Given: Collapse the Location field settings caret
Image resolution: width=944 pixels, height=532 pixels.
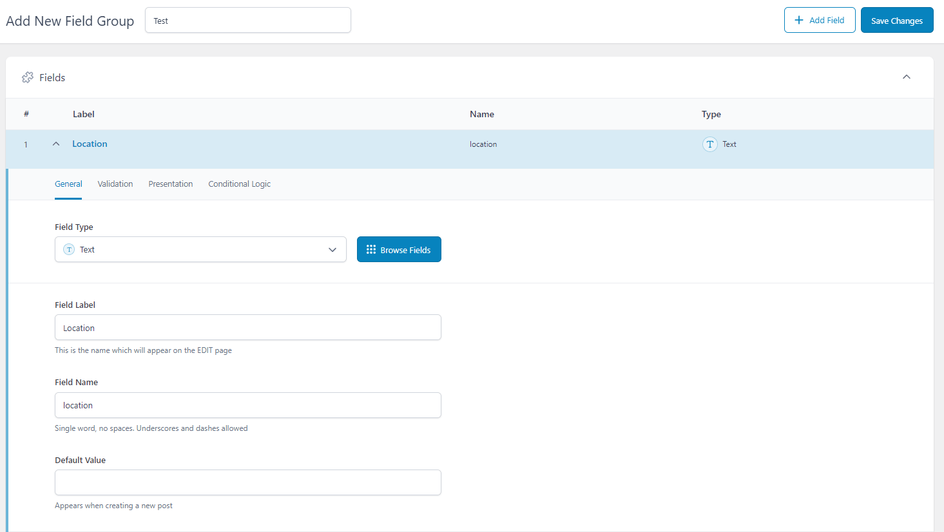Looking at the screenshot, I should [x=55, y=144].
